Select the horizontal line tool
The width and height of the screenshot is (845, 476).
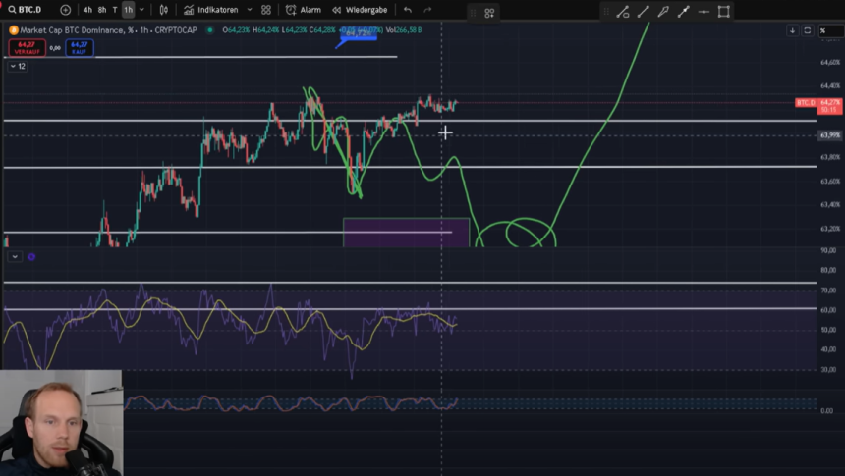[704, 12]
